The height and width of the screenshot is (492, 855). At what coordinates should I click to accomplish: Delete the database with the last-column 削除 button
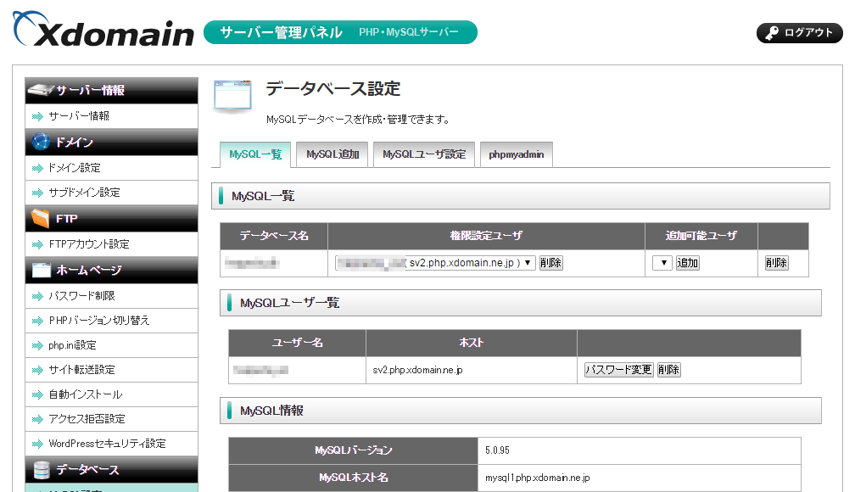pyautogui.click(x=776, y=263)
